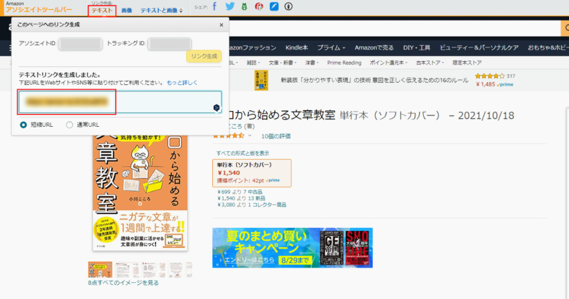Select the 画像 link type tab

tap(127, 11)
